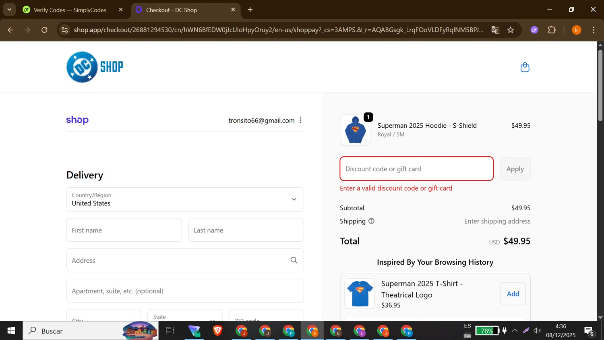Open the notifications center icon
Screen dimensions: 604x340
pyautogui.click(x=590, y=331)
